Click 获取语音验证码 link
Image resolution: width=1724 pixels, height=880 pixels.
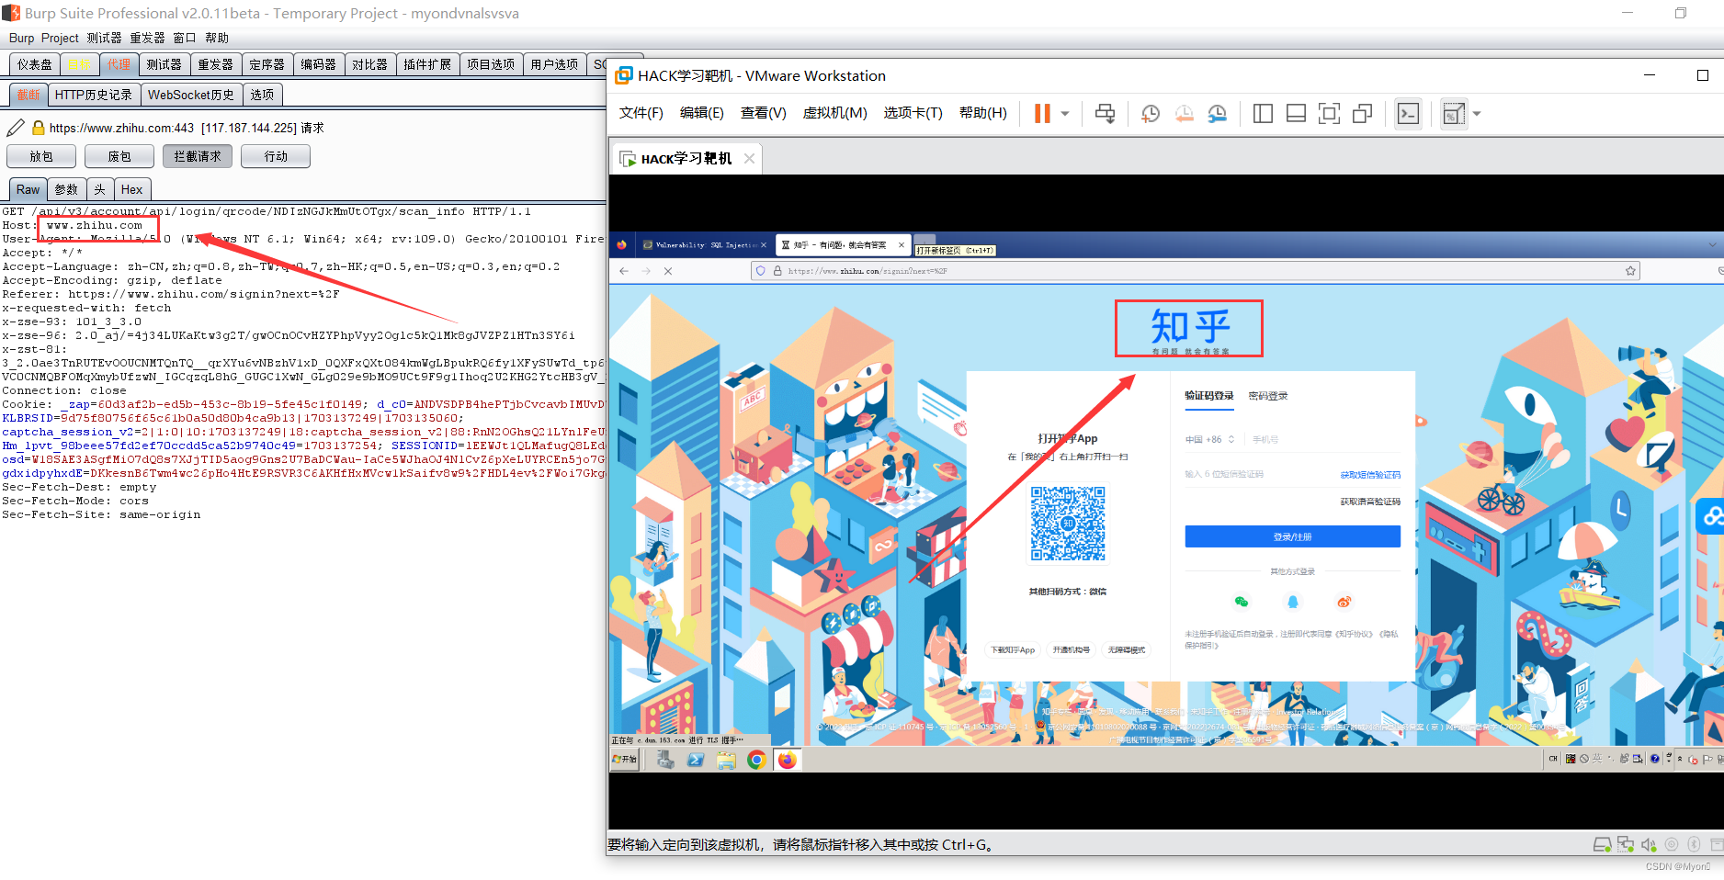[x=1370, y=502]
